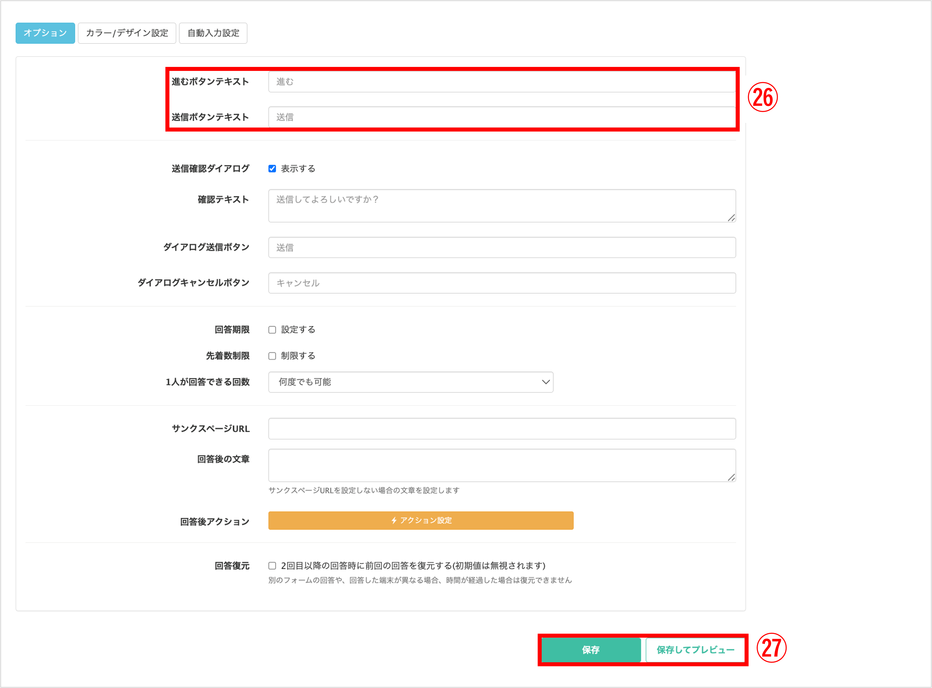Open the オプション tab
This screenshot has width=932, height=688.
pyautogui.click(x=45, y=33)
